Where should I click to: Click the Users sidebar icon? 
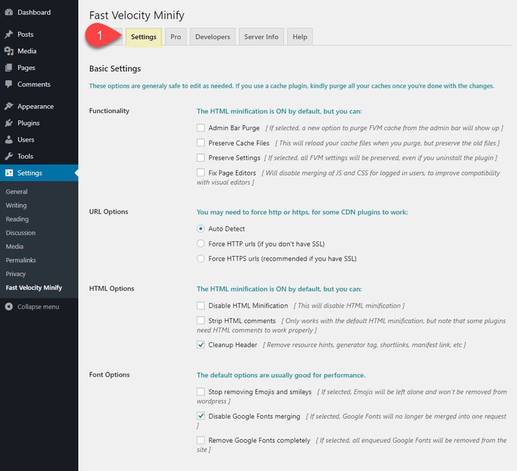pos(9,139)
